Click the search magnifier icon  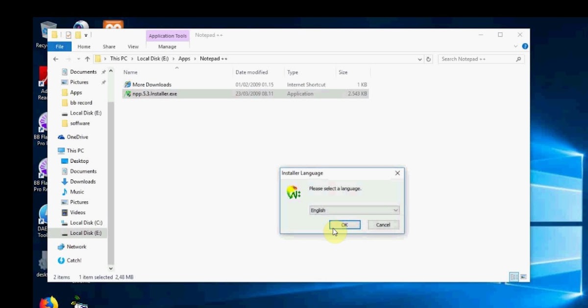pyautogui.click(x=518, y=59)
